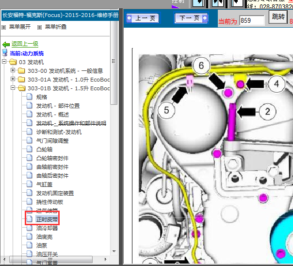Click the 返回上一级 link
This screenshot has width=293, height=266.
pos(25,44)
